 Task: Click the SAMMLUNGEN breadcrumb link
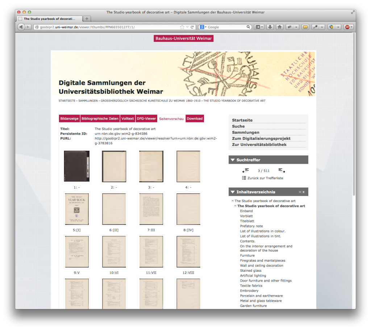tap(88, 100)
